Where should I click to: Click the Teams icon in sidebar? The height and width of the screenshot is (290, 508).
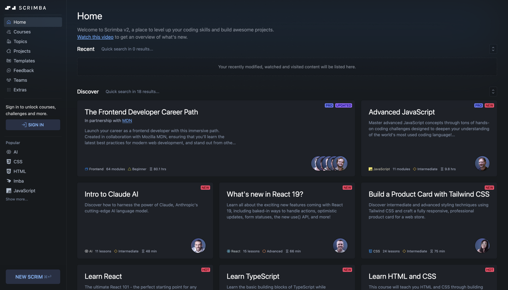pyautogui.click(x=9, y=80)
